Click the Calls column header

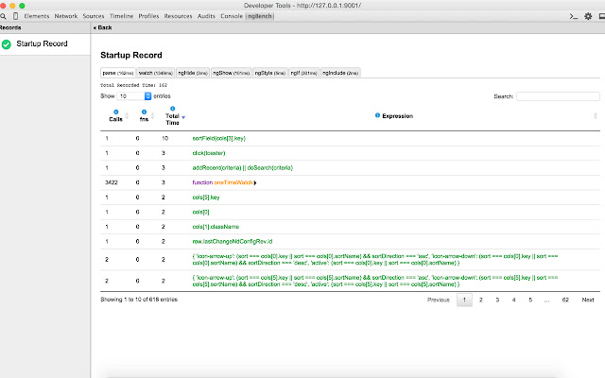coord(115,119)
